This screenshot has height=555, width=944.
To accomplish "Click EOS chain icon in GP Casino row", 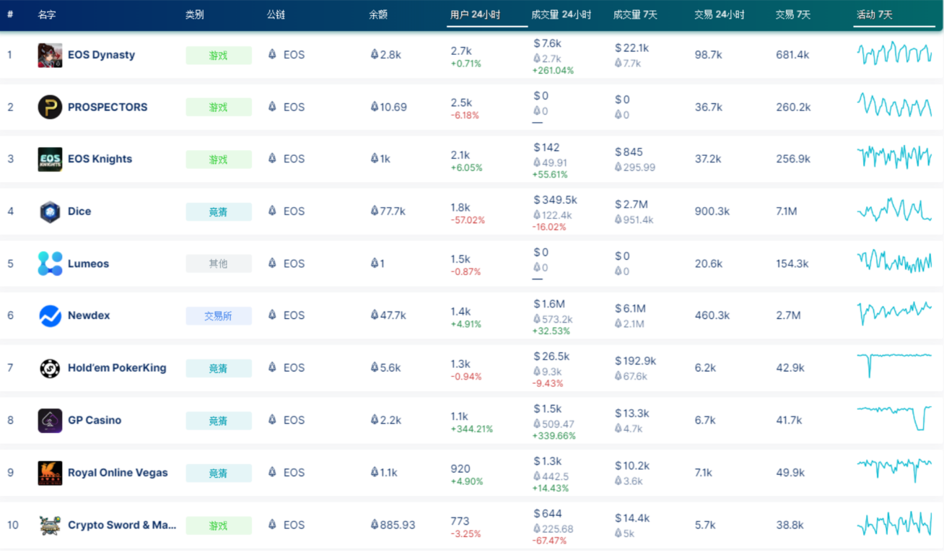I will [272, 419].
